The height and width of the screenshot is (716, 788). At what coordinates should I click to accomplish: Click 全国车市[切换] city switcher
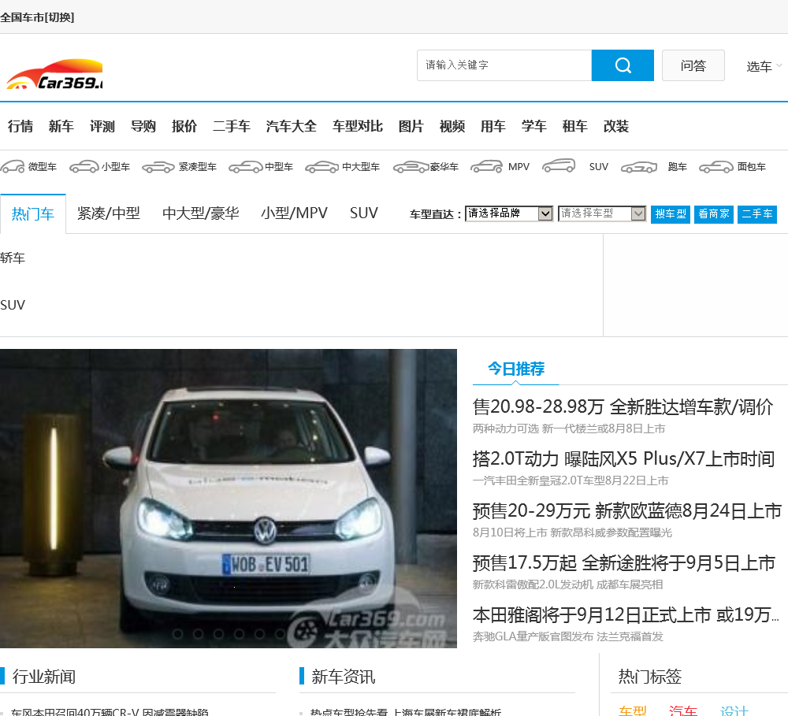[37, 17]
